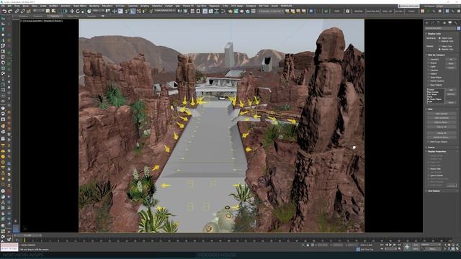Toggle the Lights hide category checkbox
Viewport: 461px width, 259px height.
pos(429,67)
